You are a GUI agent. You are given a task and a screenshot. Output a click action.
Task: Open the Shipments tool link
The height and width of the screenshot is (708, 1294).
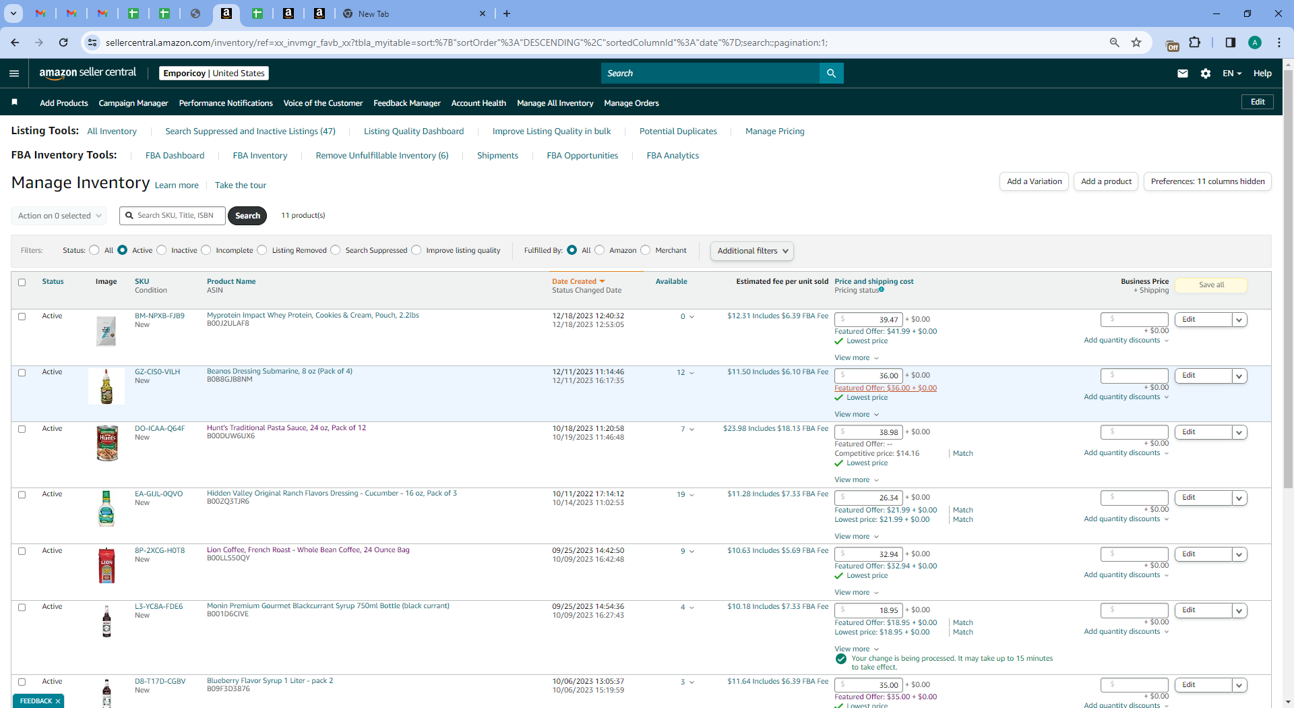coord(497,156)
